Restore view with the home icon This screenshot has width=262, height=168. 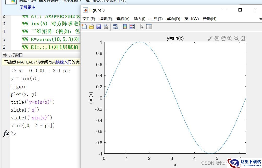(243, 38)
